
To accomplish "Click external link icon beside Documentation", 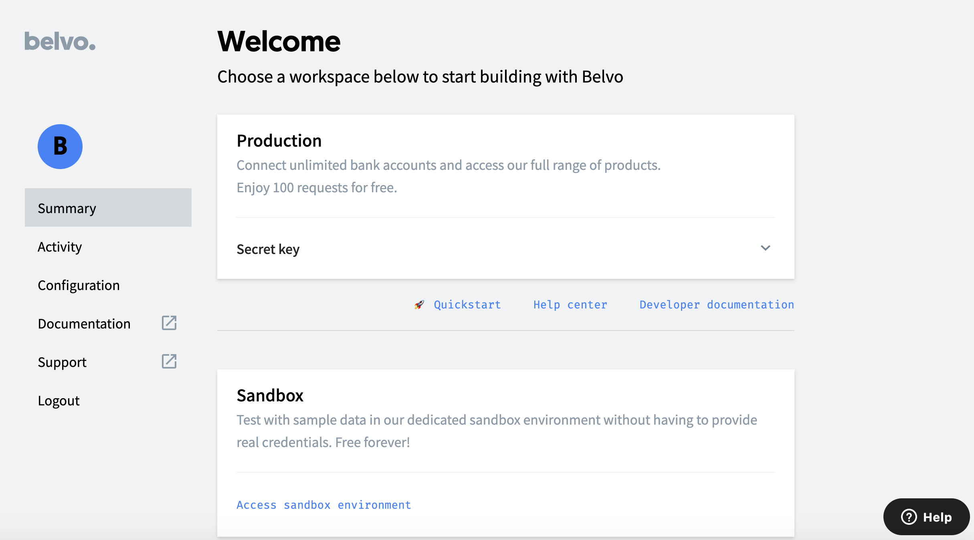I will pos(169,323).
